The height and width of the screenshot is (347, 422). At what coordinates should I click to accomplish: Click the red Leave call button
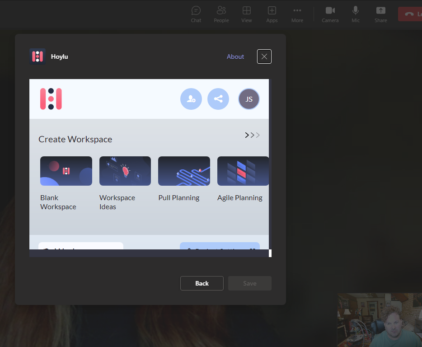tap(410, 14)
